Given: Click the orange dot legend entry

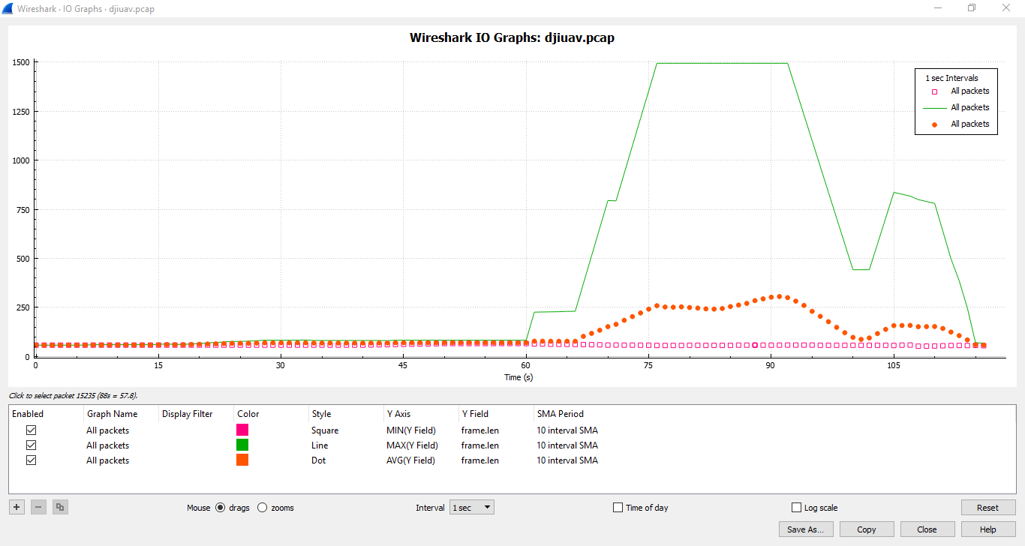Looking at the screenshot, I should point(958,124).
